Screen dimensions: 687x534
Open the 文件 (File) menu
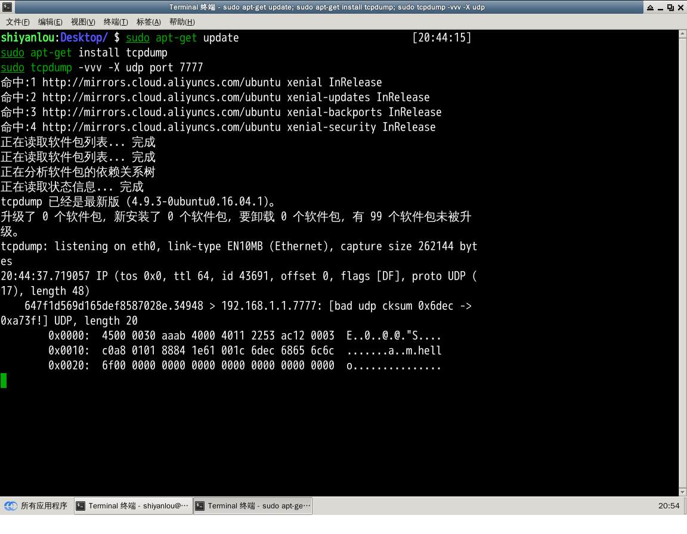(x=18, y=22)
